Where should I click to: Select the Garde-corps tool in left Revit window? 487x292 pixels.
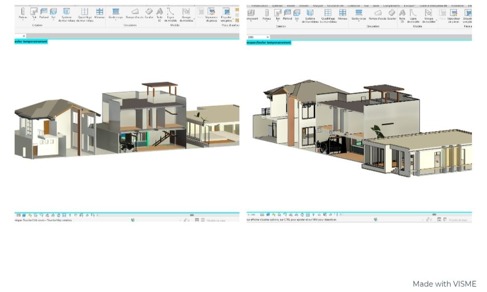point(116,14)
